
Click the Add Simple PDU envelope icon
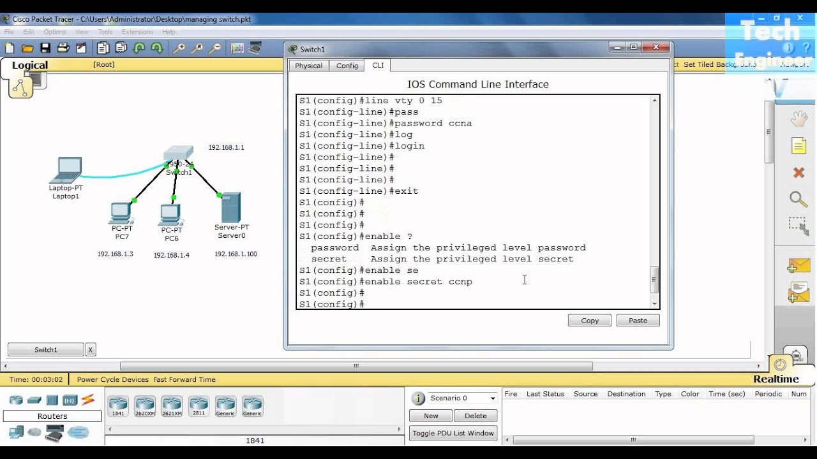click(x=799, y=265)
